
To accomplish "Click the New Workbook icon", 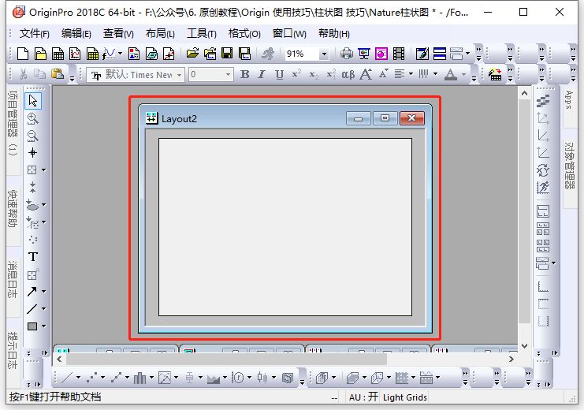I will pos(58,54).
